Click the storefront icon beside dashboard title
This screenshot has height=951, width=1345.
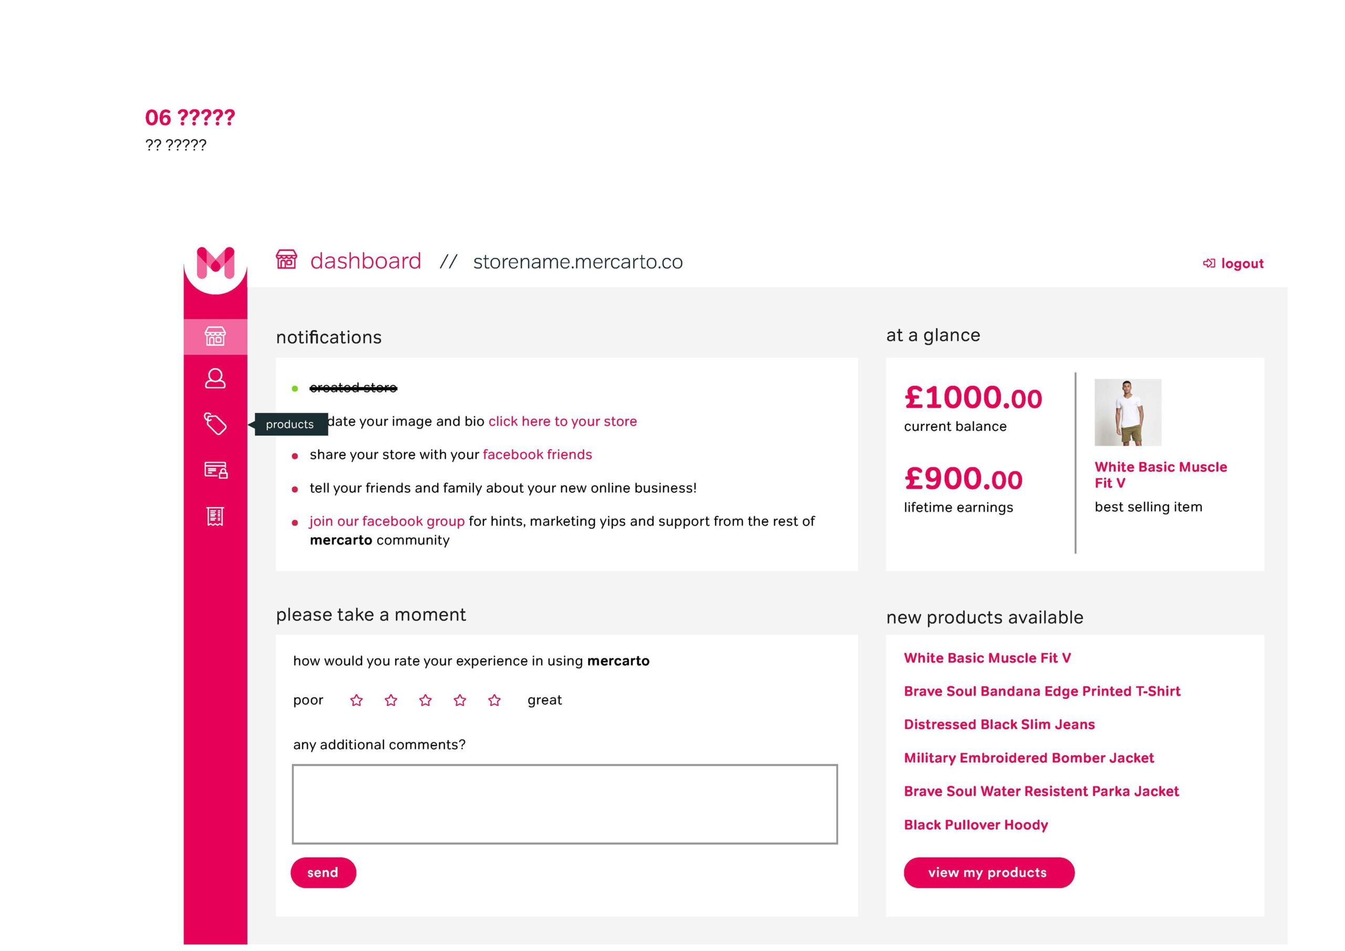click(x=286, y=260)
